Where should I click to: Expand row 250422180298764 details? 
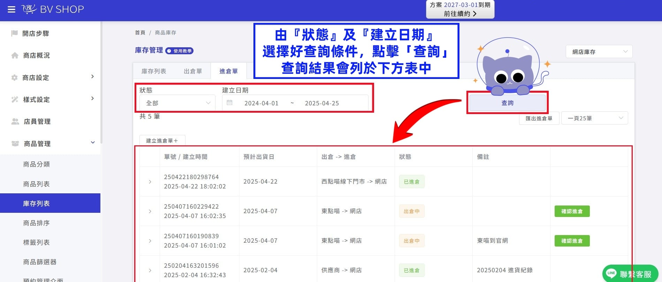150,182
